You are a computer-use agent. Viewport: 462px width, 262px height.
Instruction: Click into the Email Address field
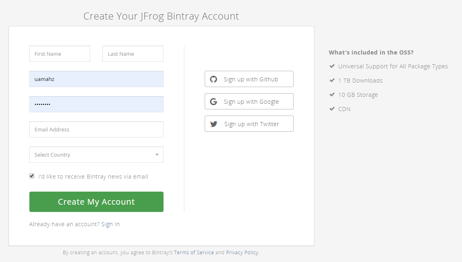[96, 129]
